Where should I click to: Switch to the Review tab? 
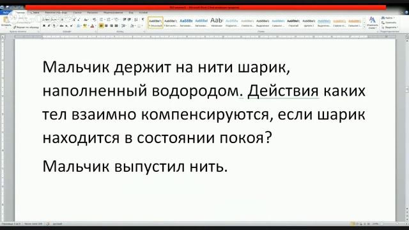point(113,13)
